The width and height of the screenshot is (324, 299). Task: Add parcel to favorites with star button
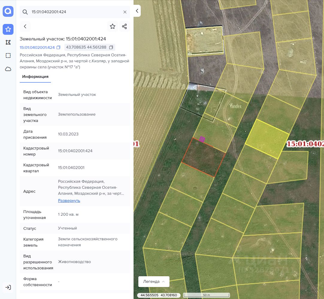113,26
